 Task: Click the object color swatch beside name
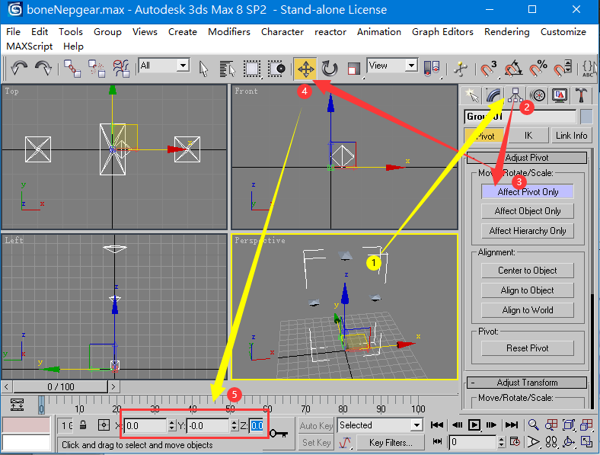pyautogui.click(x=586, y=117)
